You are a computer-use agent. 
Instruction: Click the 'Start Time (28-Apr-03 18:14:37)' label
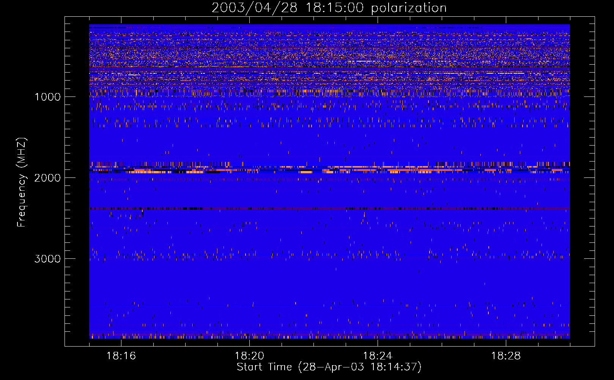coord(329,367)
